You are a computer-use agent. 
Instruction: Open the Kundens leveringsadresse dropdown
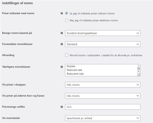click(x=103, y=33)
